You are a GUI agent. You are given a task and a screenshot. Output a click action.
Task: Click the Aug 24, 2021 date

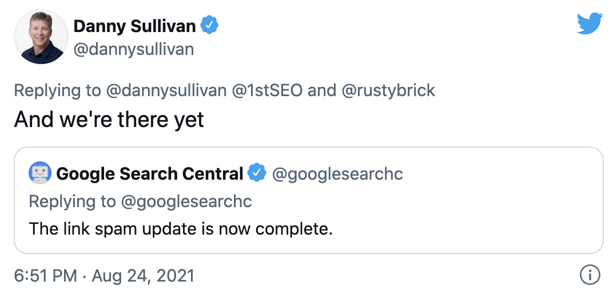(143, 275)
